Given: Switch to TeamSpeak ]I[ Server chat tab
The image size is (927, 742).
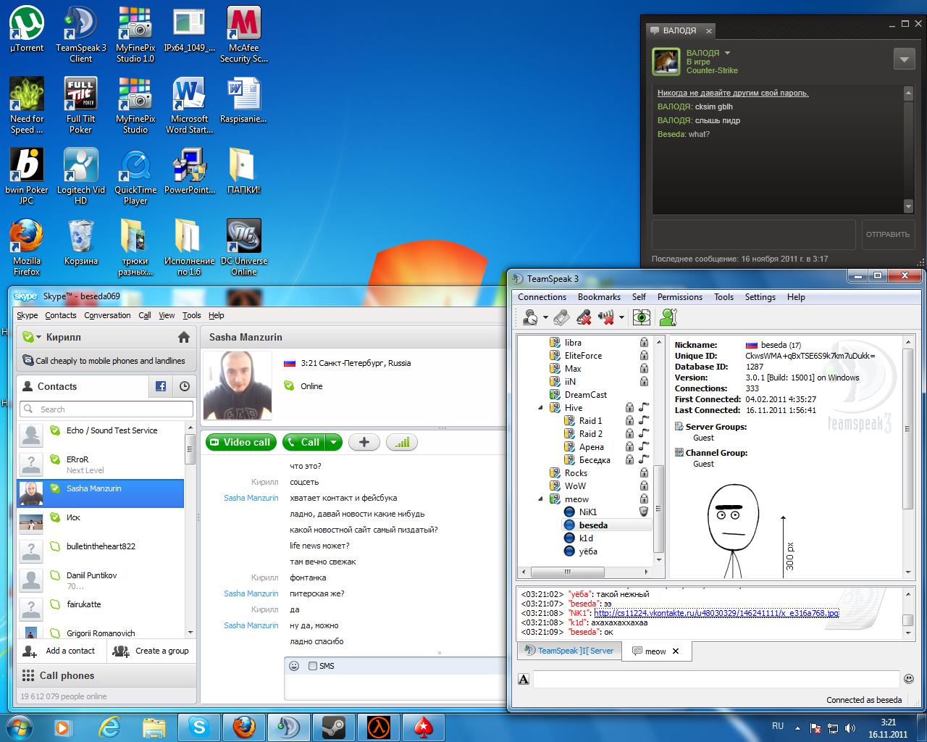Looking at the screenshot, I should pos(569,651).
